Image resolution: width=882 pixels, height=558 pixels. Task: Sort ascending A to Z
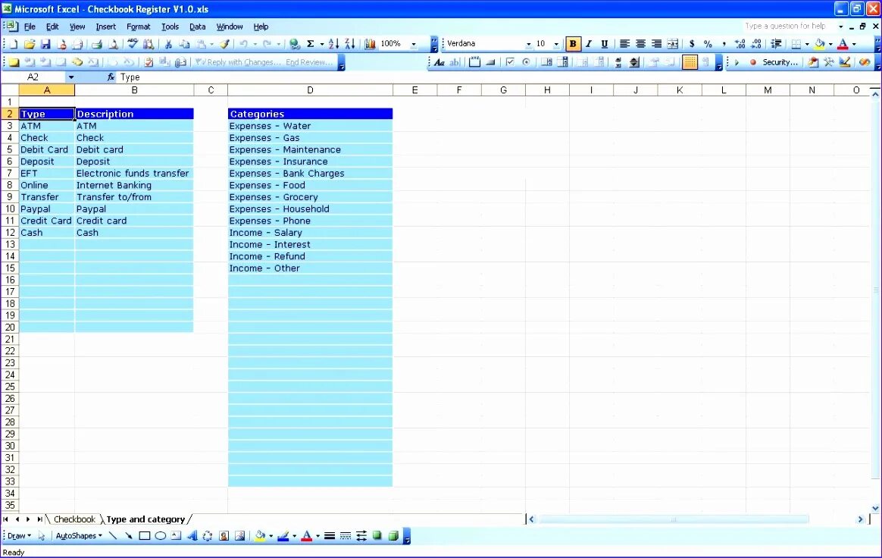333,44
